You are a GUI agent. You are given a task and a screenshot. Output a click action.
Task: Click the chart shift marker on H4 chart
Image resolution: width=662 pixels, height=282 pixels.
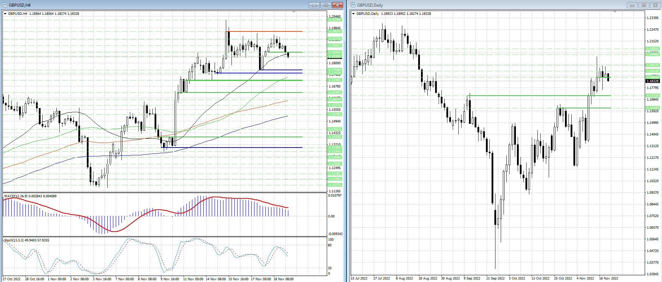294,12
